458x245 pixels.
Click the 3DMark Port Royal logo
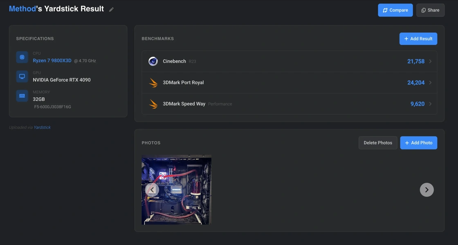pyautogui.click(x=153, y=83)
